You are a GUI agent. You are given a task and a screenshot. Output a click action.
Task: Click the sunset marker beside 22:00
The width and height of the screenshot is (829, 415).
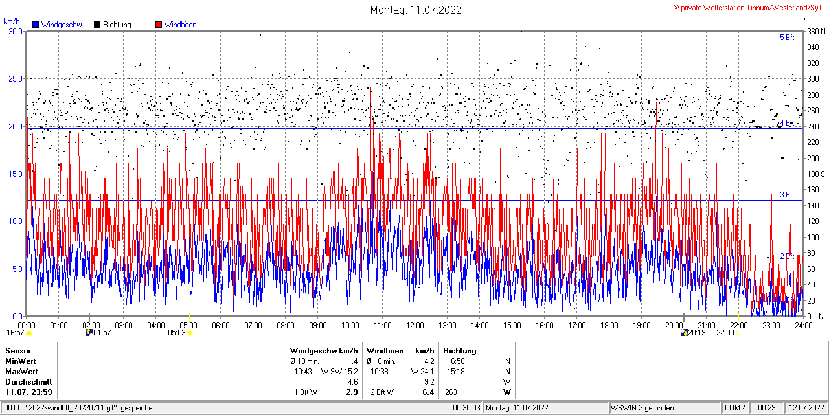tap(739, 333)
